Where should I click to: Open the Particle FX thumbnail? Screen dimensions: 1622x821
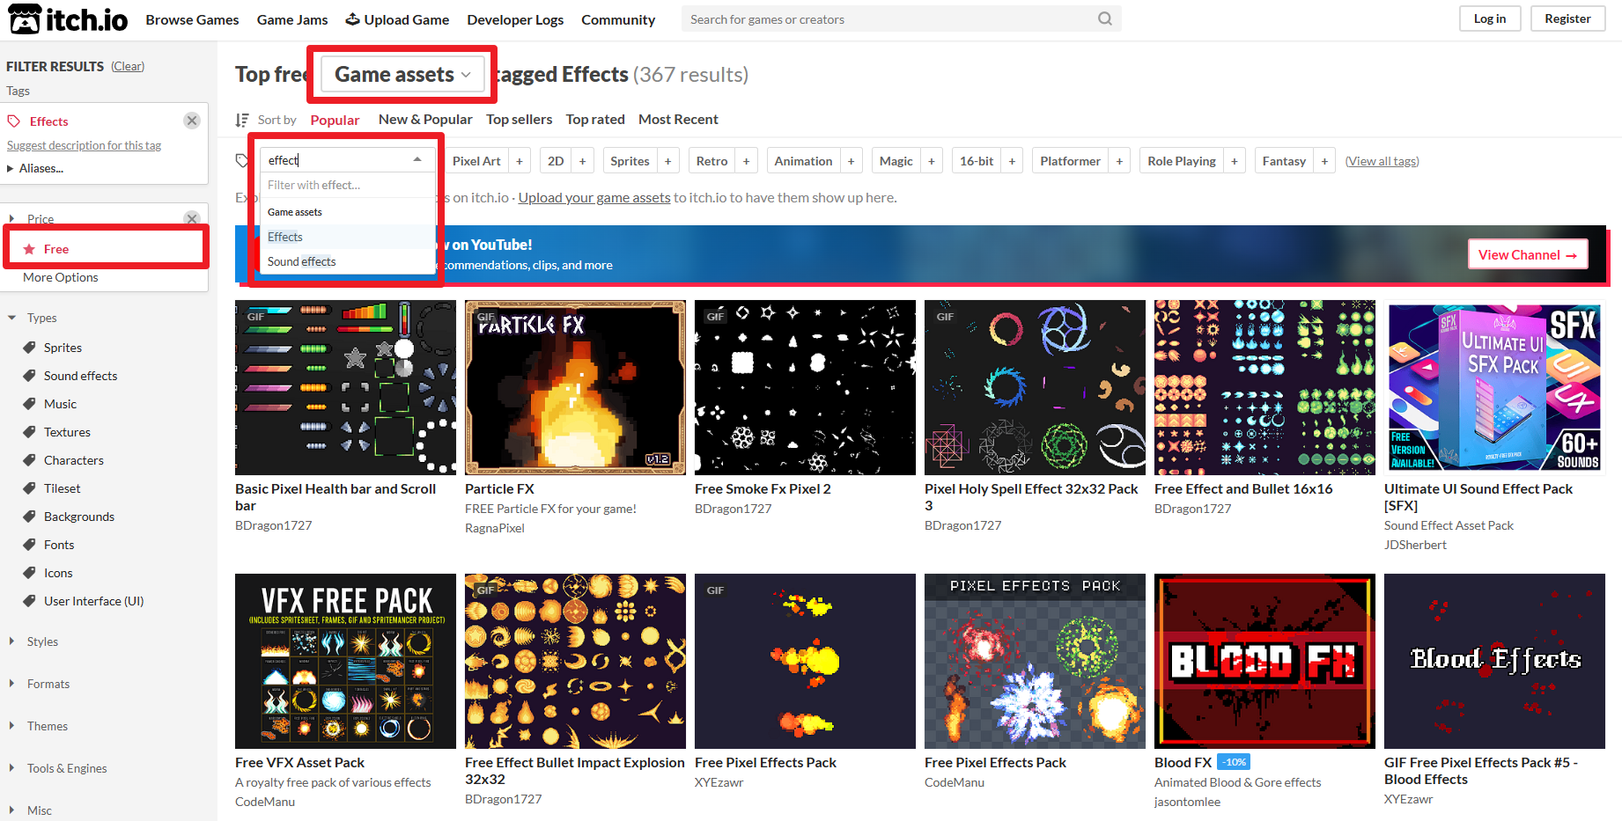[x=575, y=387]
